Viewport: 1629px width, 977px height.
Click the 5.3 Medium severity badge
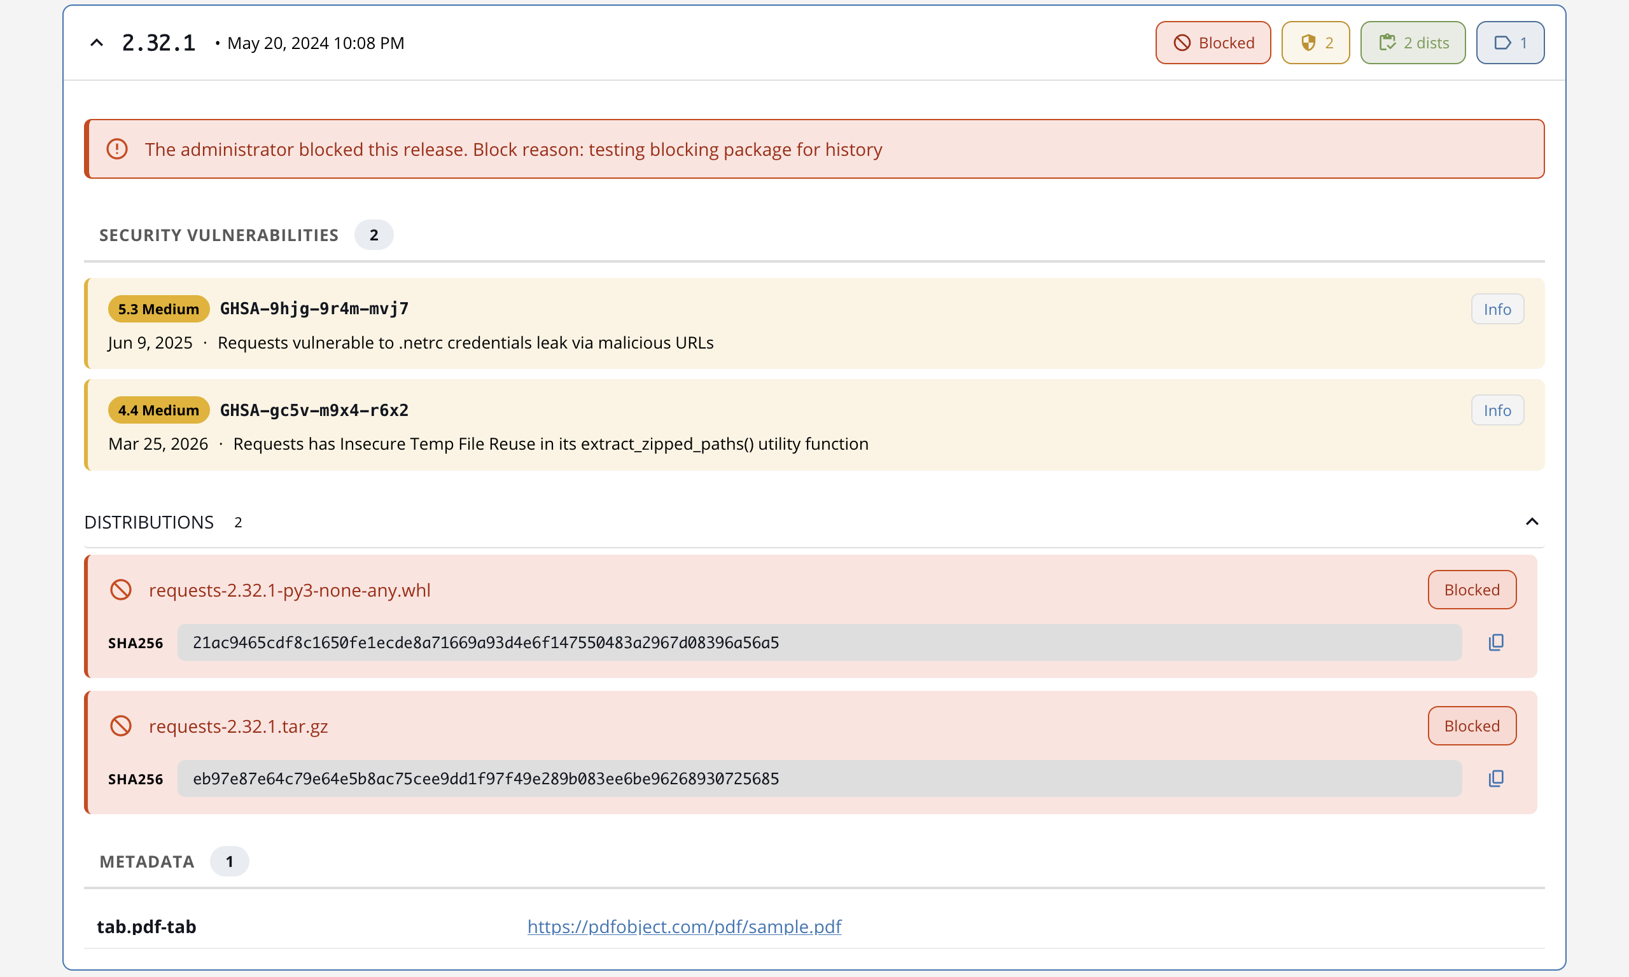click(x=158, y=308)
